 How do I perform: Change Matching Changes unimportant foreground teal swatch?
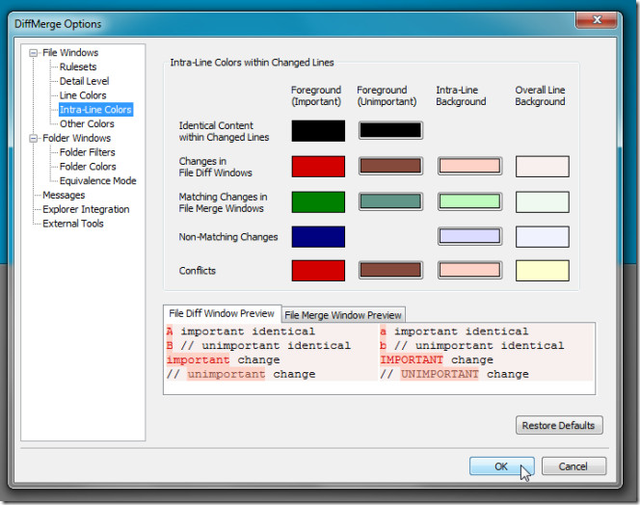(390, 201)
